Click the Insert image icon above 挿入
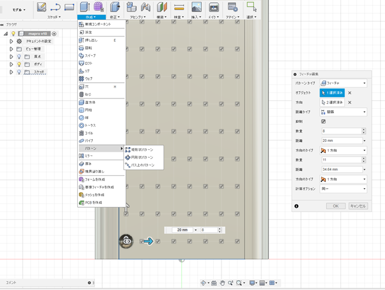The height and width of the screenshot is (290, 385). click(x=197, y=7)
